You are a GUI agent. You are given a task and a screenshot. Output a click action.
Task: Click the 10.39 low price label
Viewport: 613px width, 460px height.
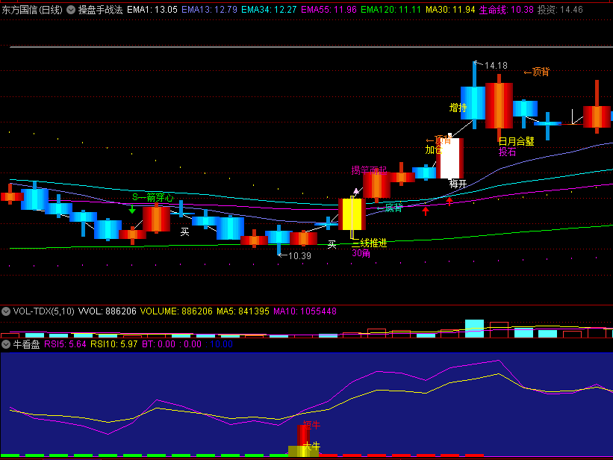[299, 256]
